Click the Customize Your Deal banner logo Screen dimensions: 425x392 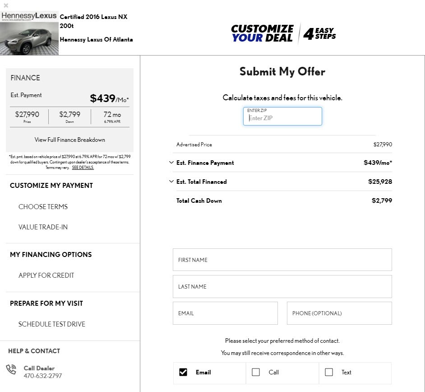[283, 33]
